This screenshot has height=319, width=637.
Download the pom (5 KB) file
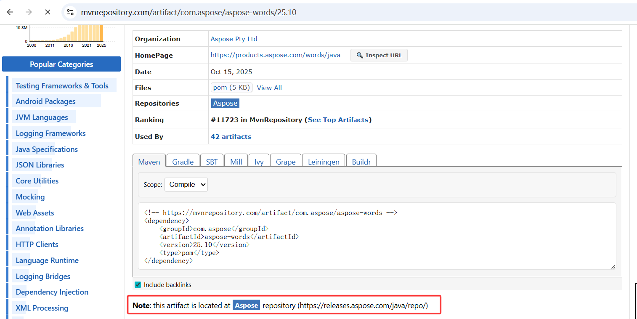pos(232,88)
